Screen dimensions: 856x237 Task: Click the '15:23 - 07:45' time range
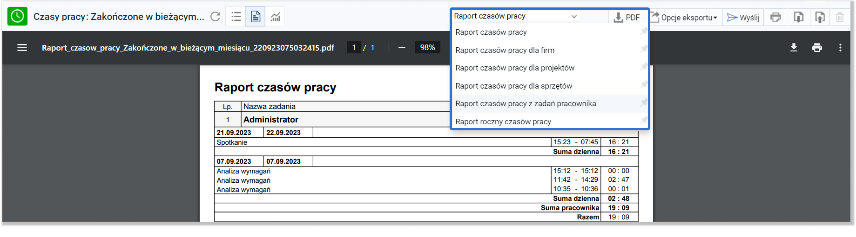576,142
